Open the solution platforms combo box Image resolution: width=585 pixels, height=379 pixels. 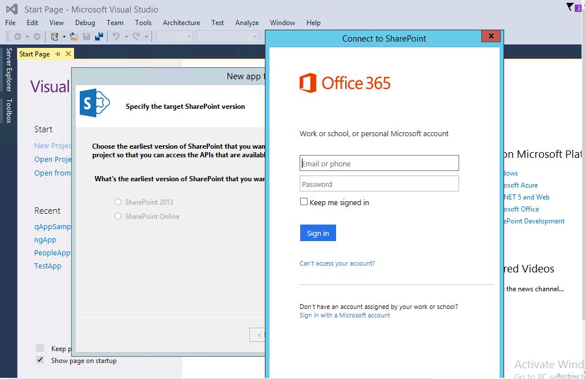click(x=228, y=36)
